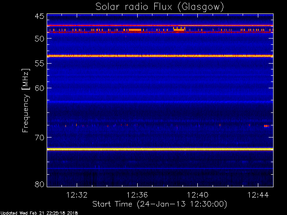The height and width of the screenshot is (215, 287).
Task: Click the red emission line near 47 MHz
Action: (160, 26)
